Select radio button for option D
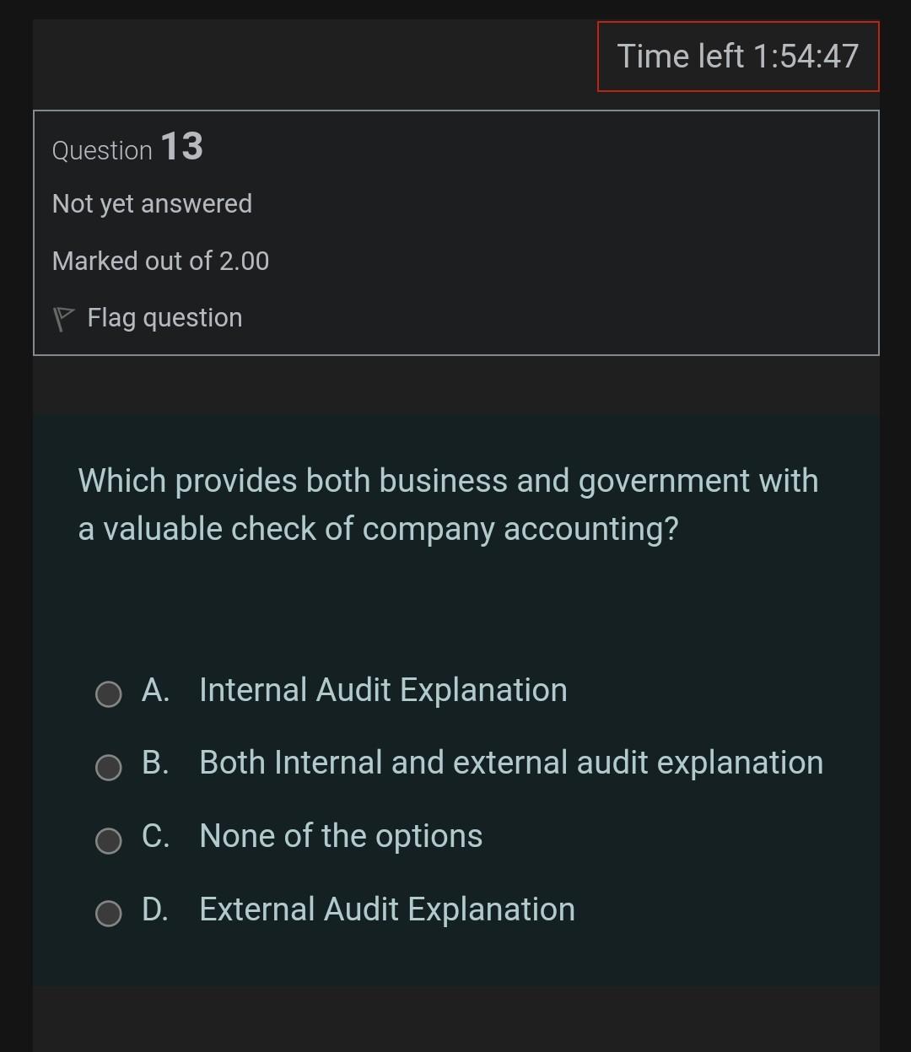This screenshot has height=1052, width=911. (108, 914)
